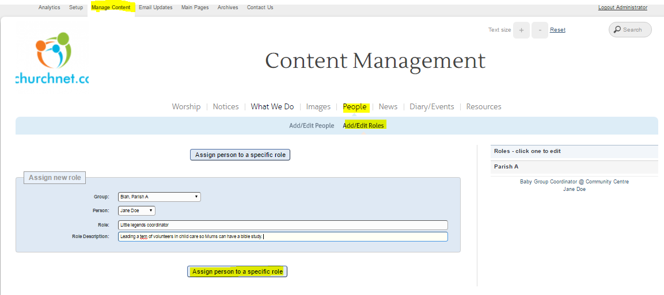Edit the Baby Group Coordinator role
The height and width of the screenshot is (295, 664).
(x=574, y=182)
